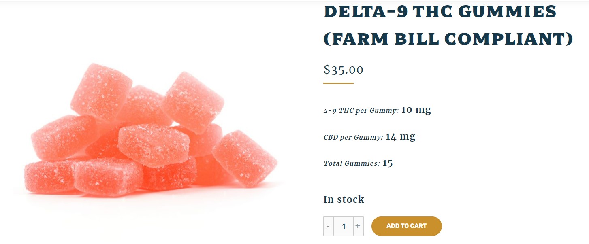Click the quantity input field
The image size is (589, 244).
(344, 226)
